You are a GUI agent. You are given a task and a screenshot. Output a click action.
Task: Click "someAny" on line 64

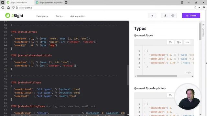20,45
